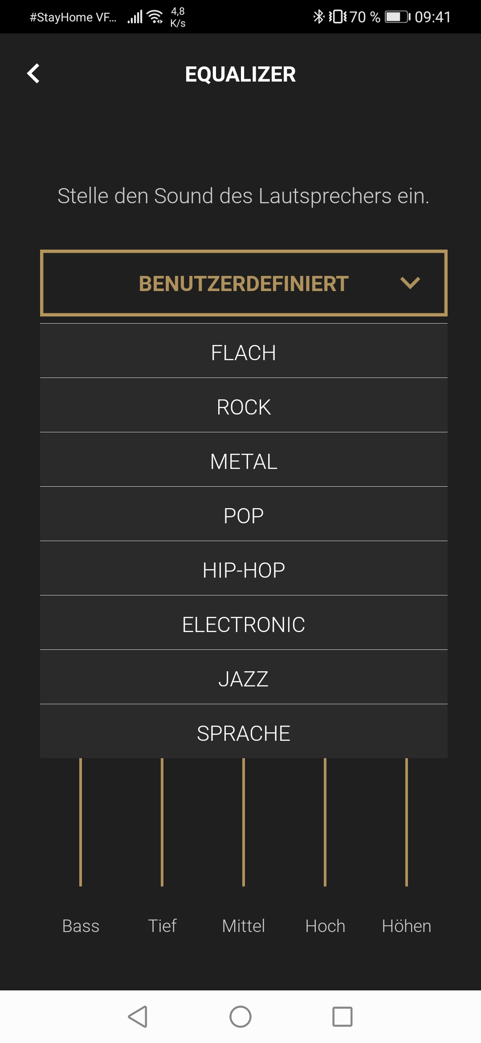Tap the Bluetooth status icon
Screen dimensions: 481x1043
319,17
